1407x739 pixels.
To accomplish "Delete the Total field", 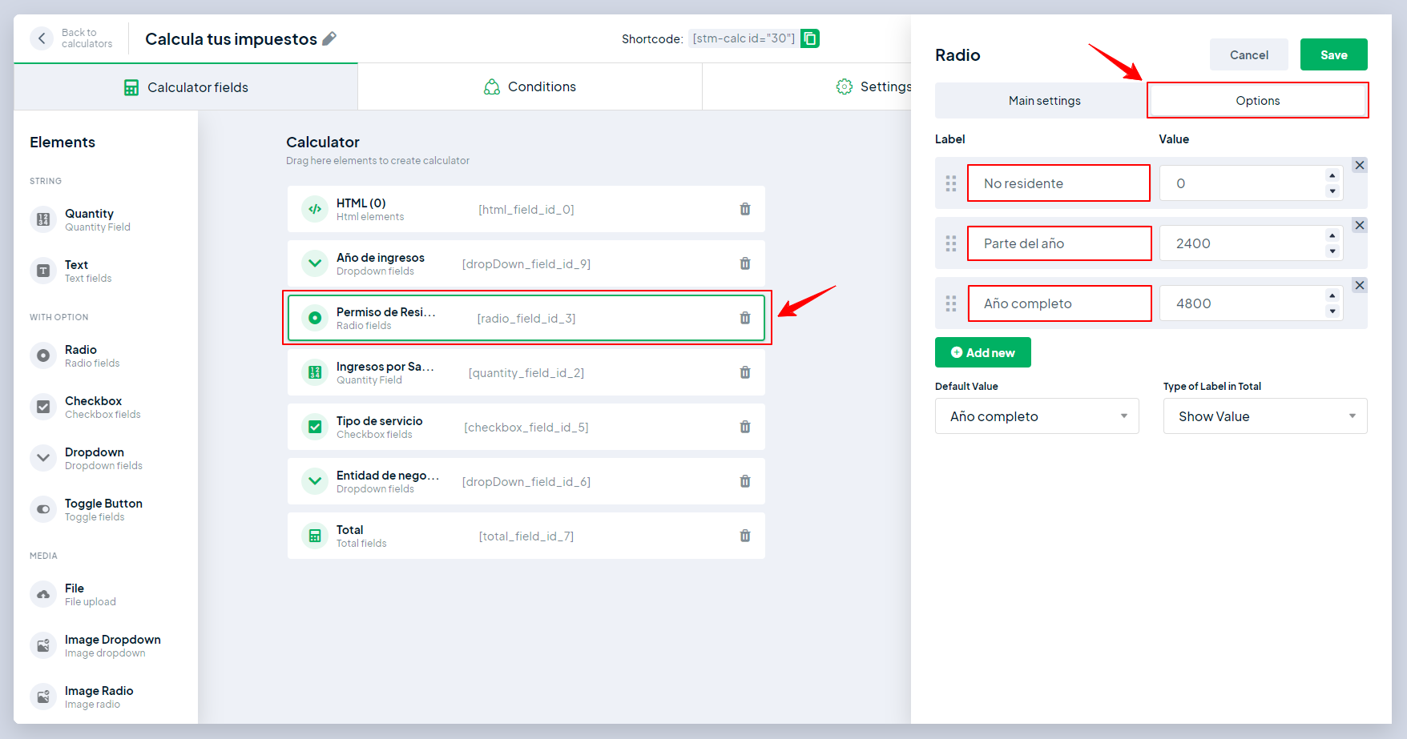I will [x=745, y=536].
